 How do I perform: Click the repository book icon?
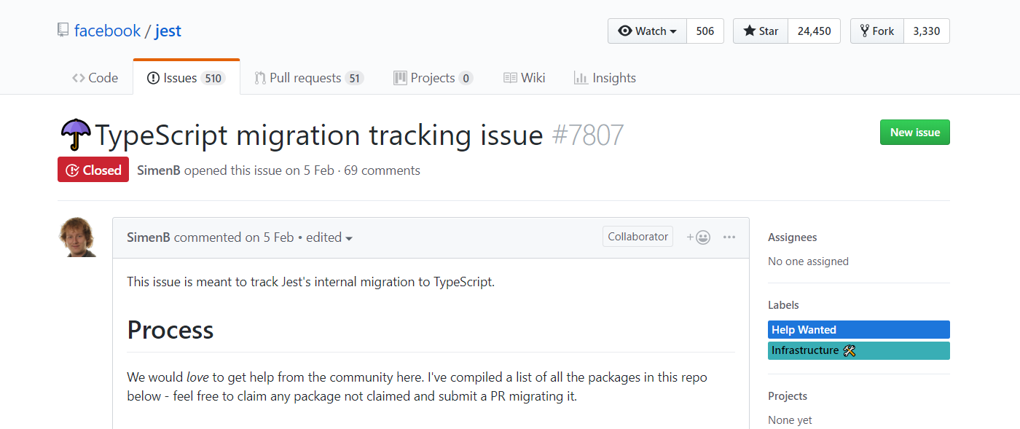[x=63, y=31]
